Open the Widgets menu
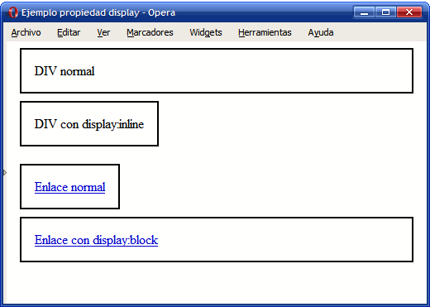The height and width of the screenshot is (307, 430). click(x=206, y=32)
